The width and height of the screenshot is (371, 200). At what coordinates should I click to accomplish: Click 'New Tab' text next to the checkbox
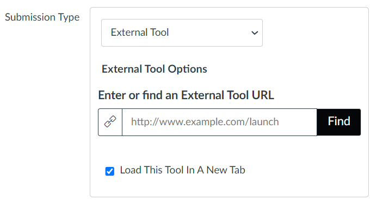[226, 170]
